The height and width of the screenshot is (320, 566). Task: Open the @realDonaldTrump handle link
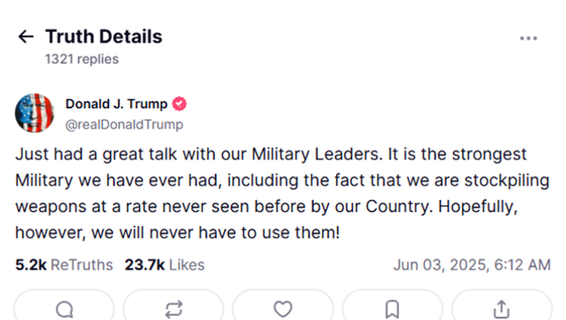124,124
